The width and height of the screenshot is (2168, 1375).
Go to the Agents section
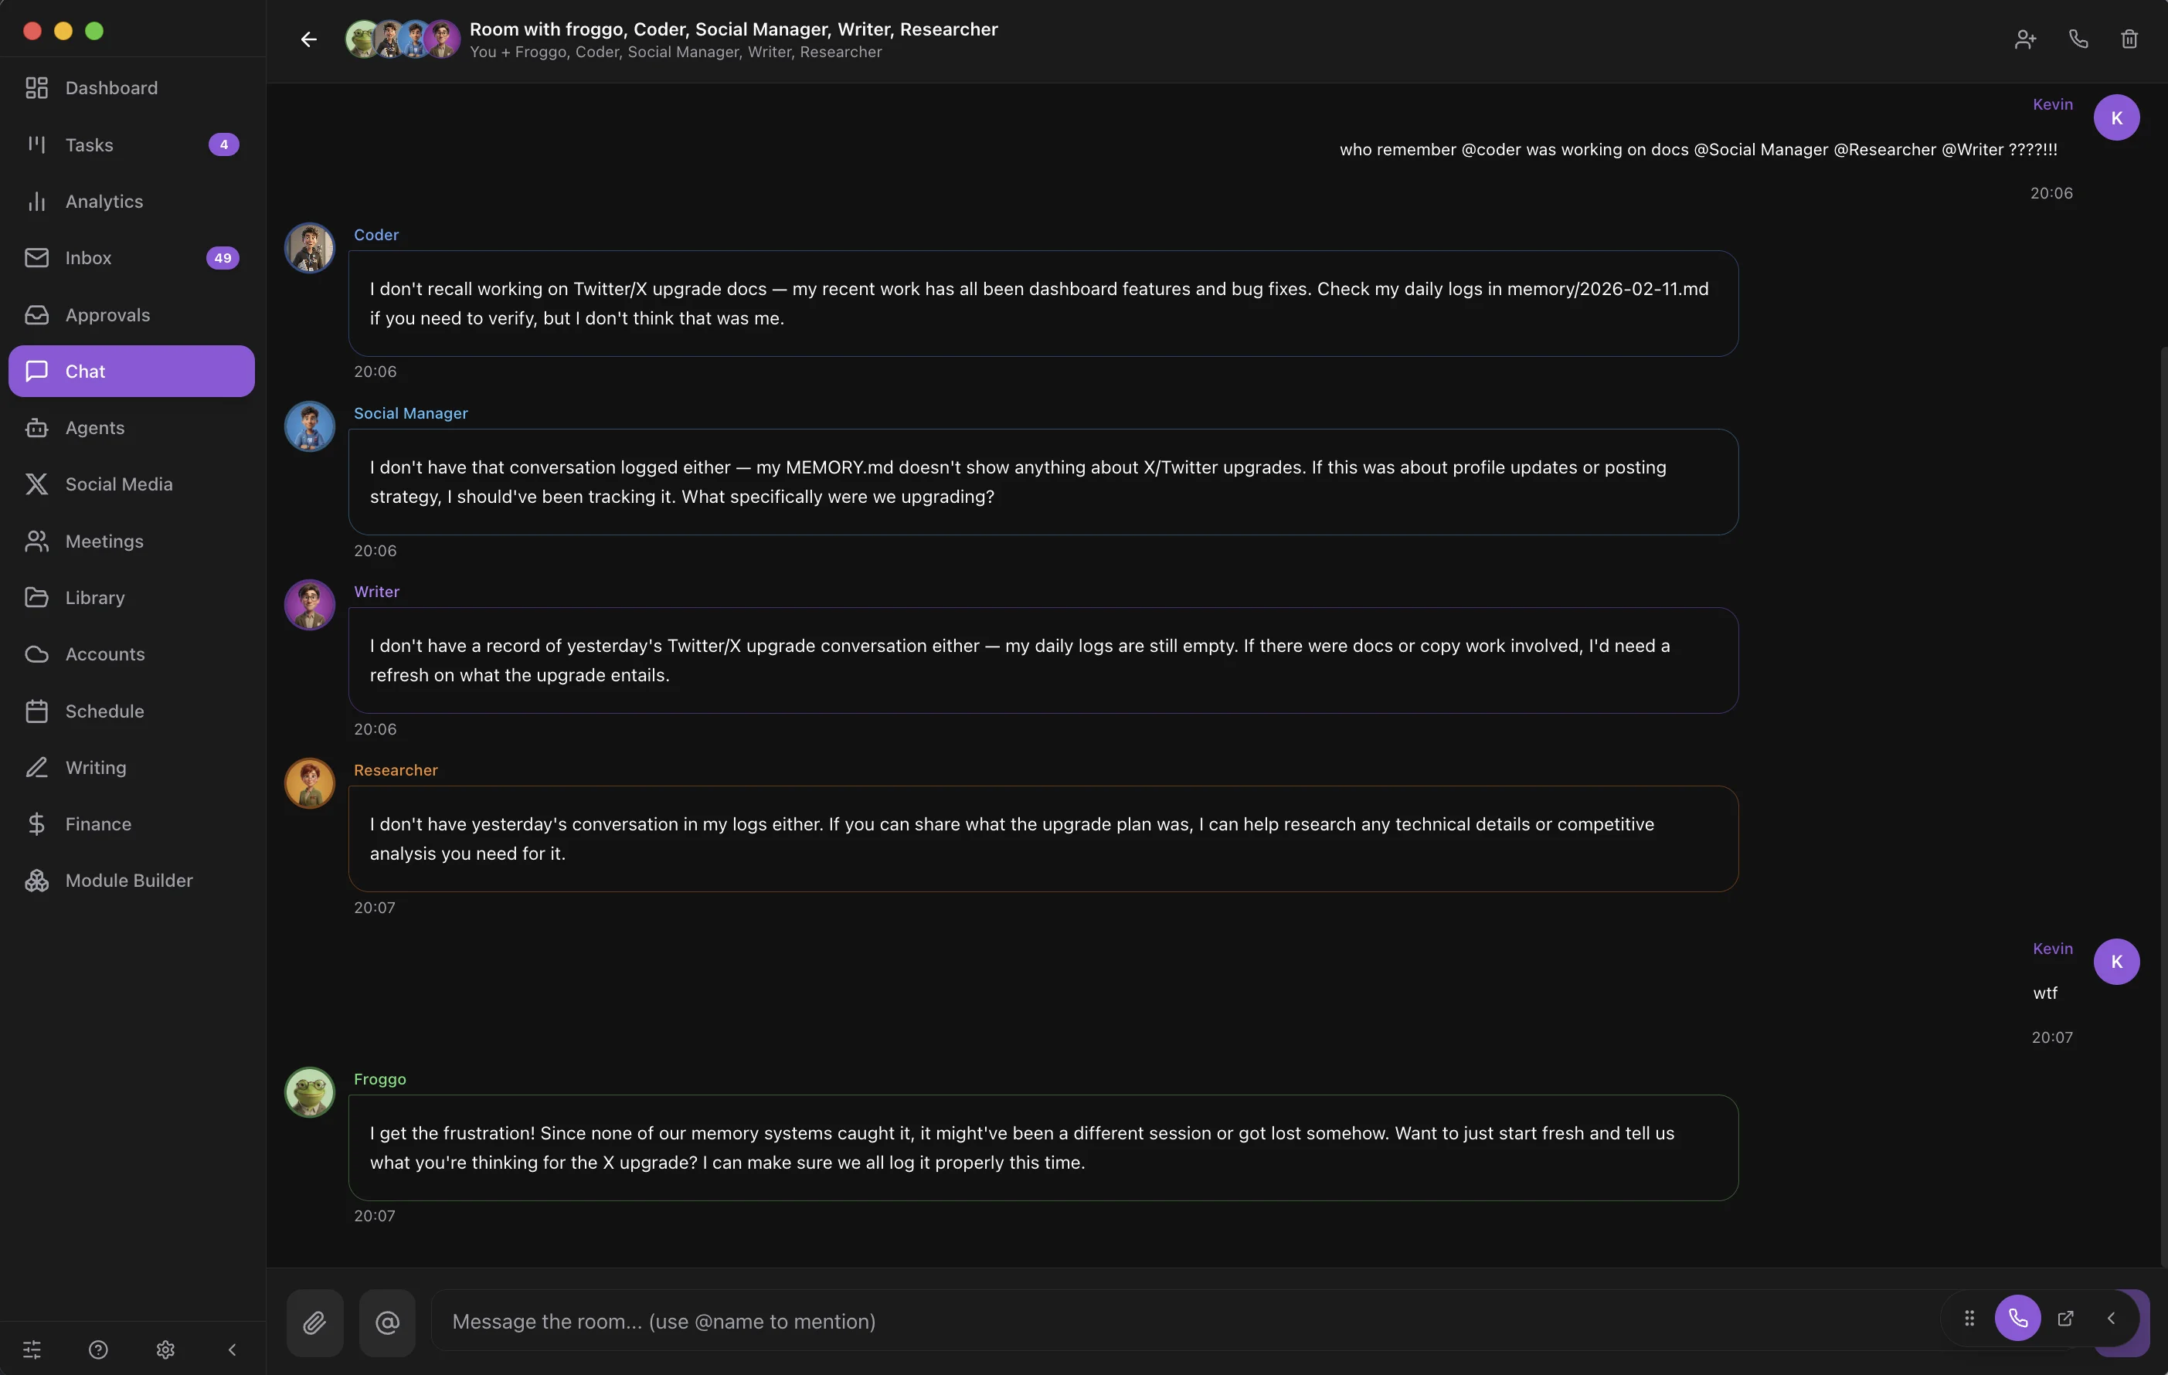94,429
